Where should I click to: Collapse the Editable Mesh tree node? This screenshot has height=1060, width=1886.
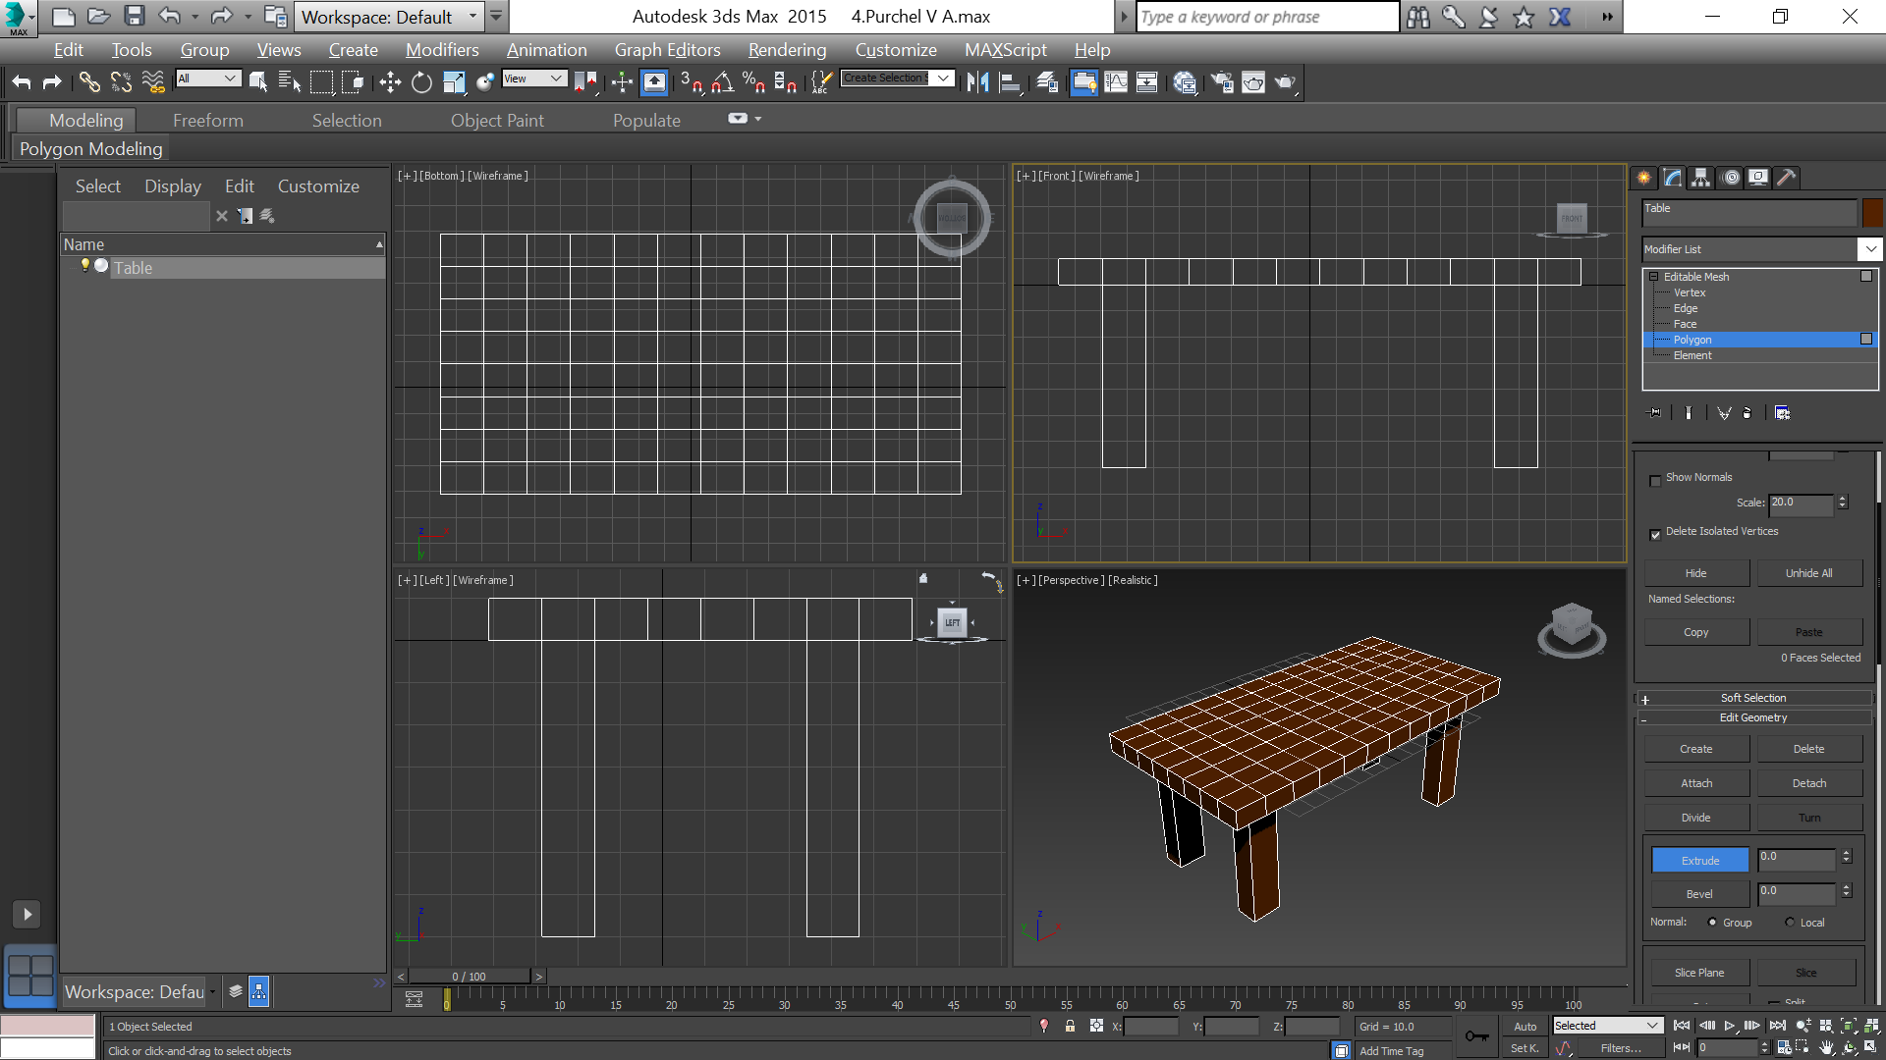(1654, 277)
